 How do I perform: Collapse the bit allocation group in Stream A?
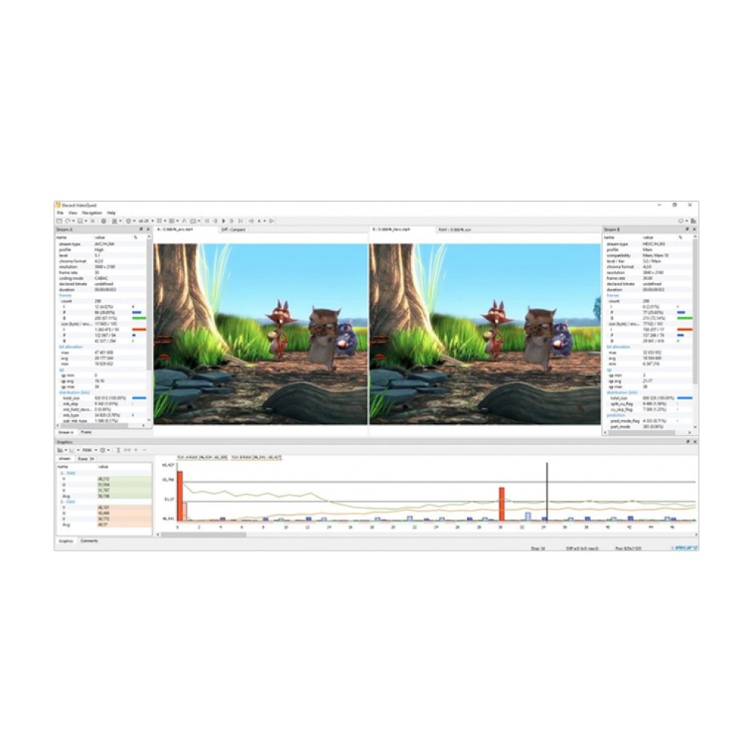click(x=70, y=346)
